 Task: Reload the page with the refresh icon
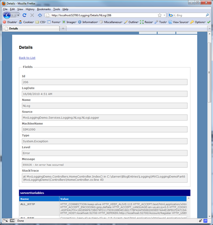24,15
